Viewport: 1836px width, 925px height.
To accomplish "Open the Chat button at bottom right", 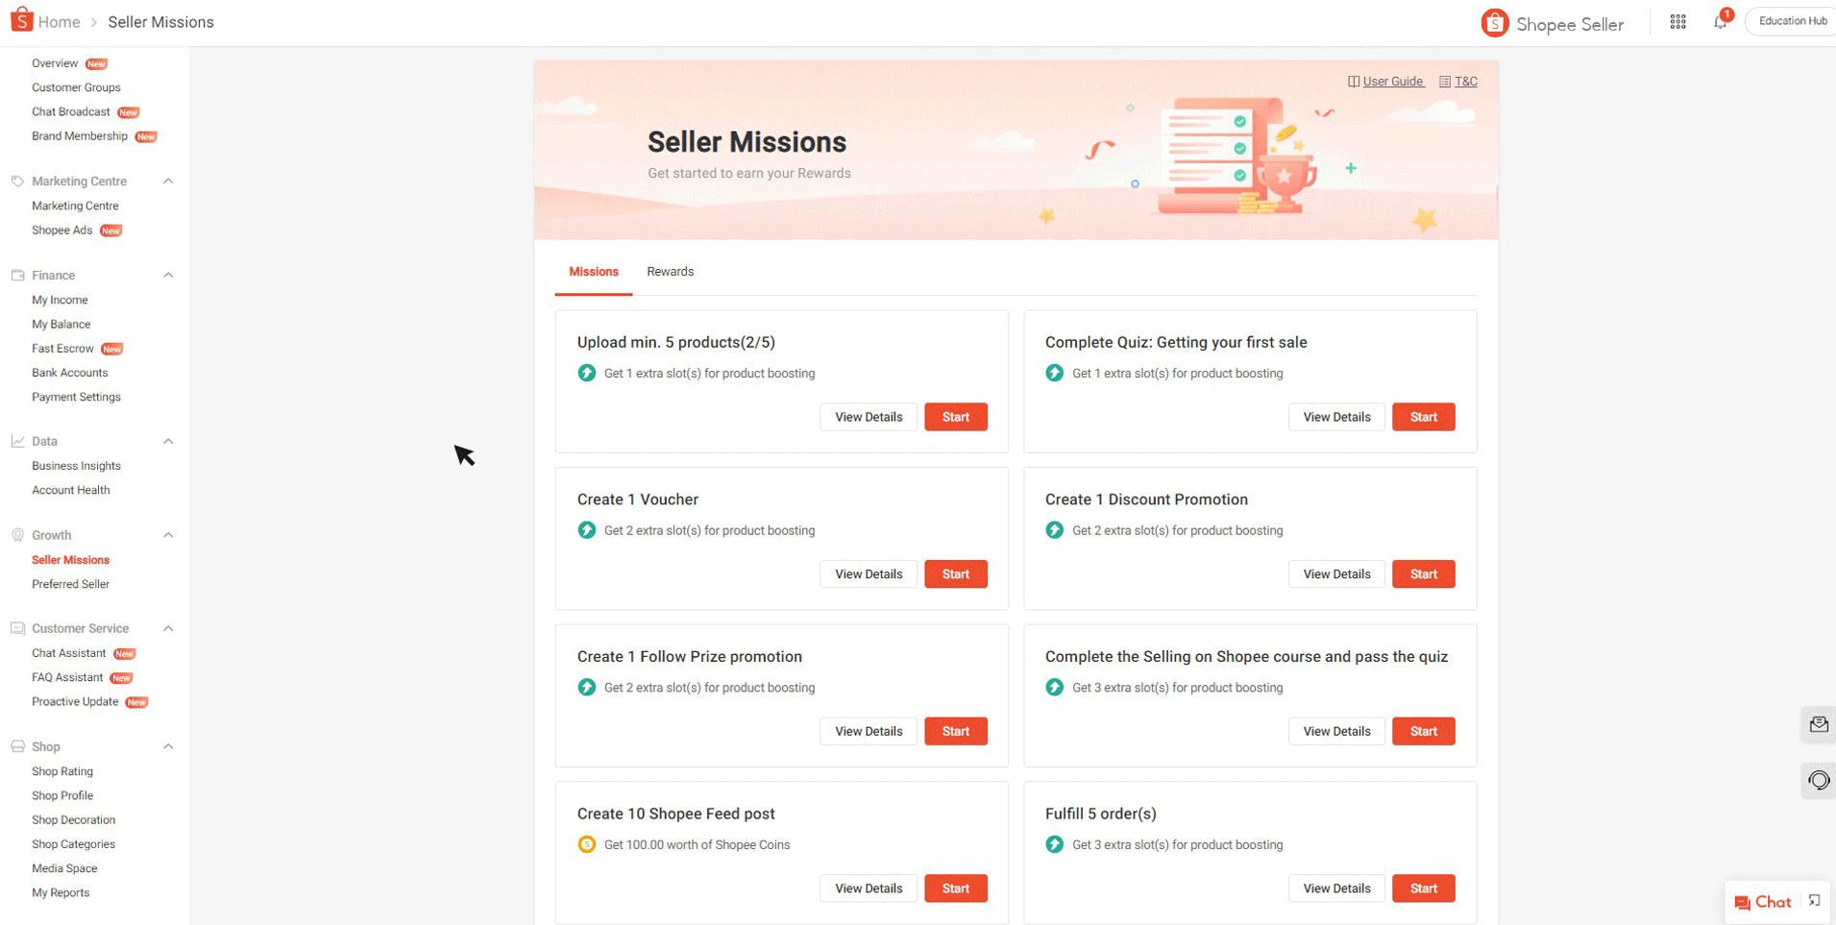I will [1763, 902].
